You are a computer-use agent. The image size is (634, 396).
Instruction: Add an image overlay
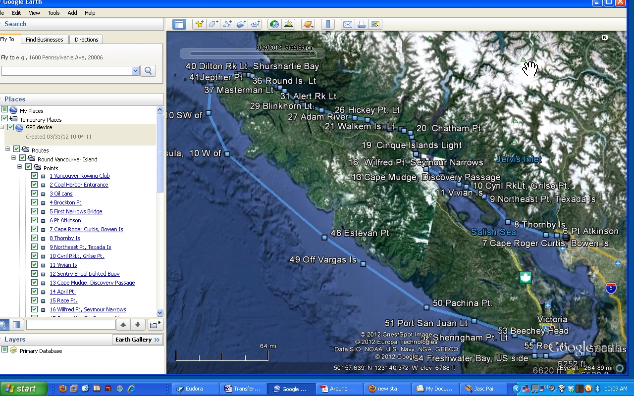tap(241, 24)
